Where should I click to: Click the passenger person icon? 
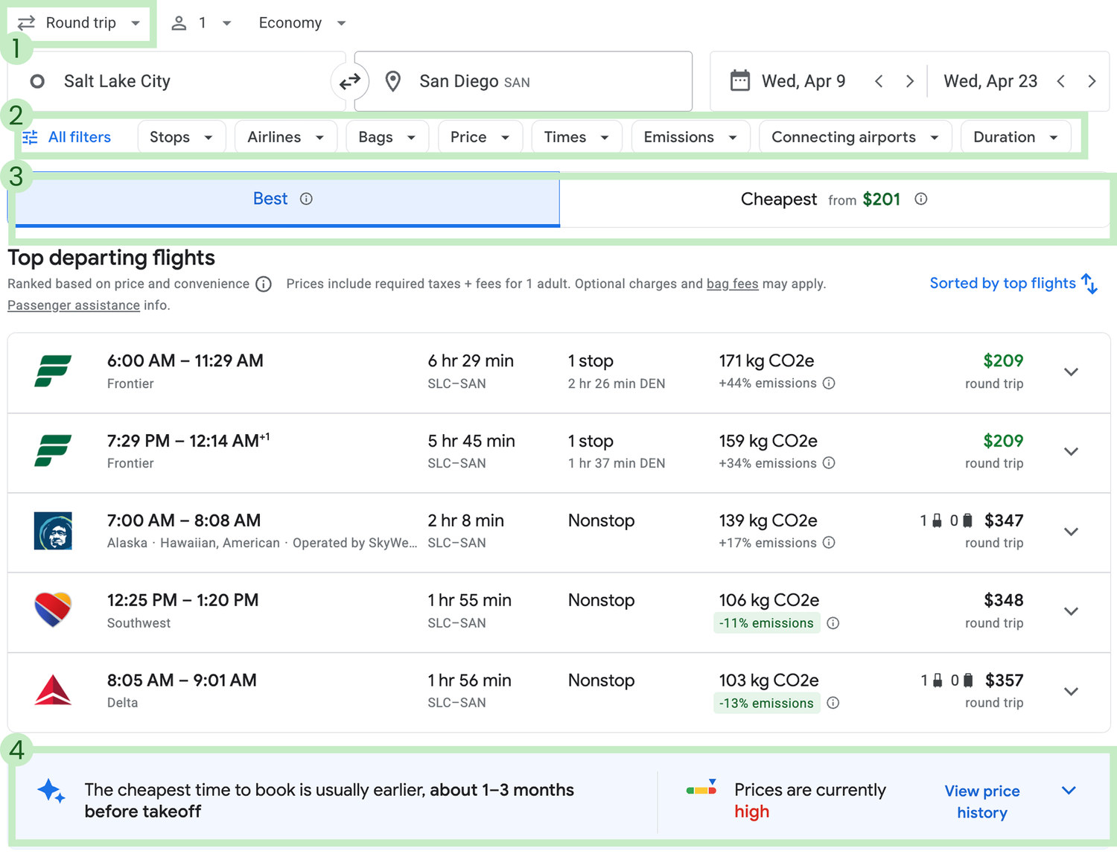click(179, 23)
